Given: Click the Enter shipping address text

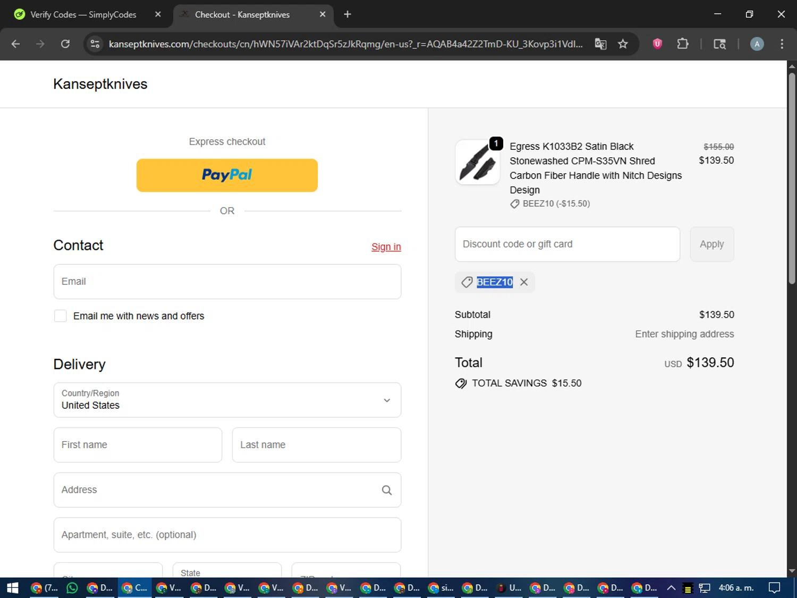Looking at the screenshot, I should pyautogui.click(x=684, y=334).
